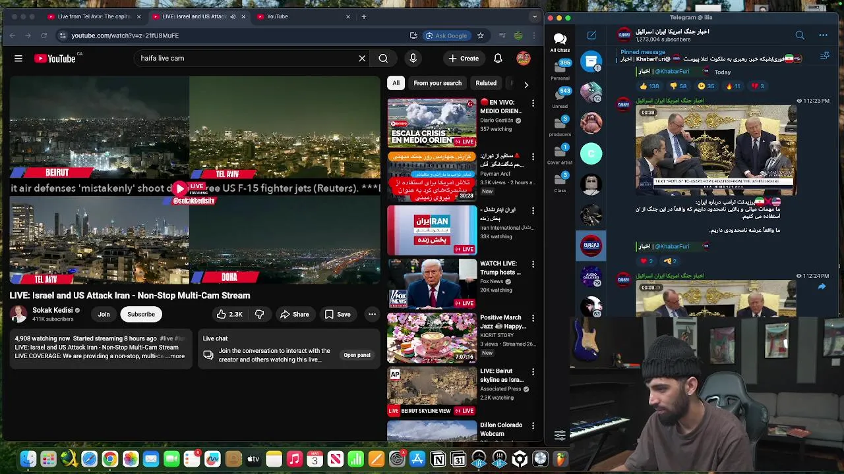Screen dimensions: 844x474
Task: Open a new Chrome tab
Action: coord(363,16)
